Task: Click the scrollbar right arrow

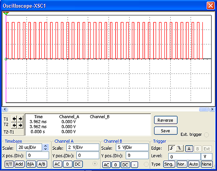Action: [212, 109]
